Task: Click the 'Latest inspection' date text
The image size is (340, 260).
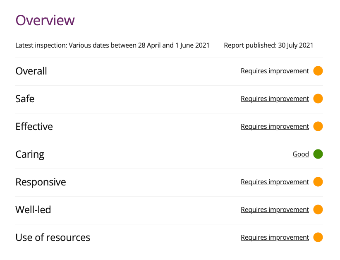Action: pyautogui.click(x=112, y=45)
